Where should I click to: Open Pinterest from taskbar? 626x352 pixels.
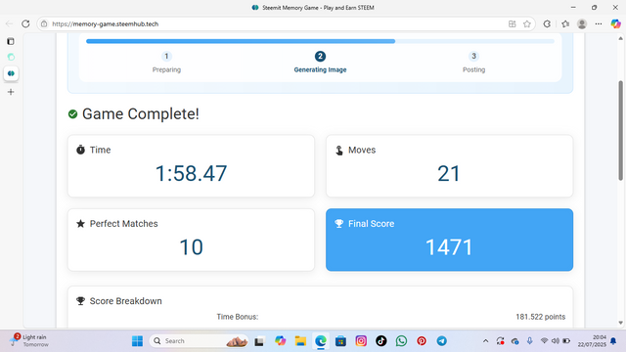tap(422, 341)
